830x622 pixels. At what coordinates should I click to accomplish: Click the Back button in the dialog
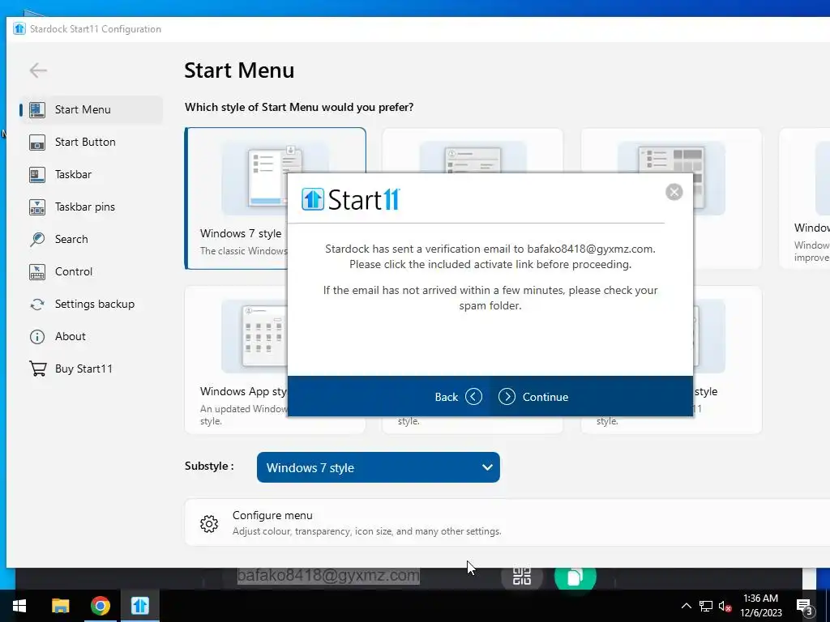tap(458, 397)
